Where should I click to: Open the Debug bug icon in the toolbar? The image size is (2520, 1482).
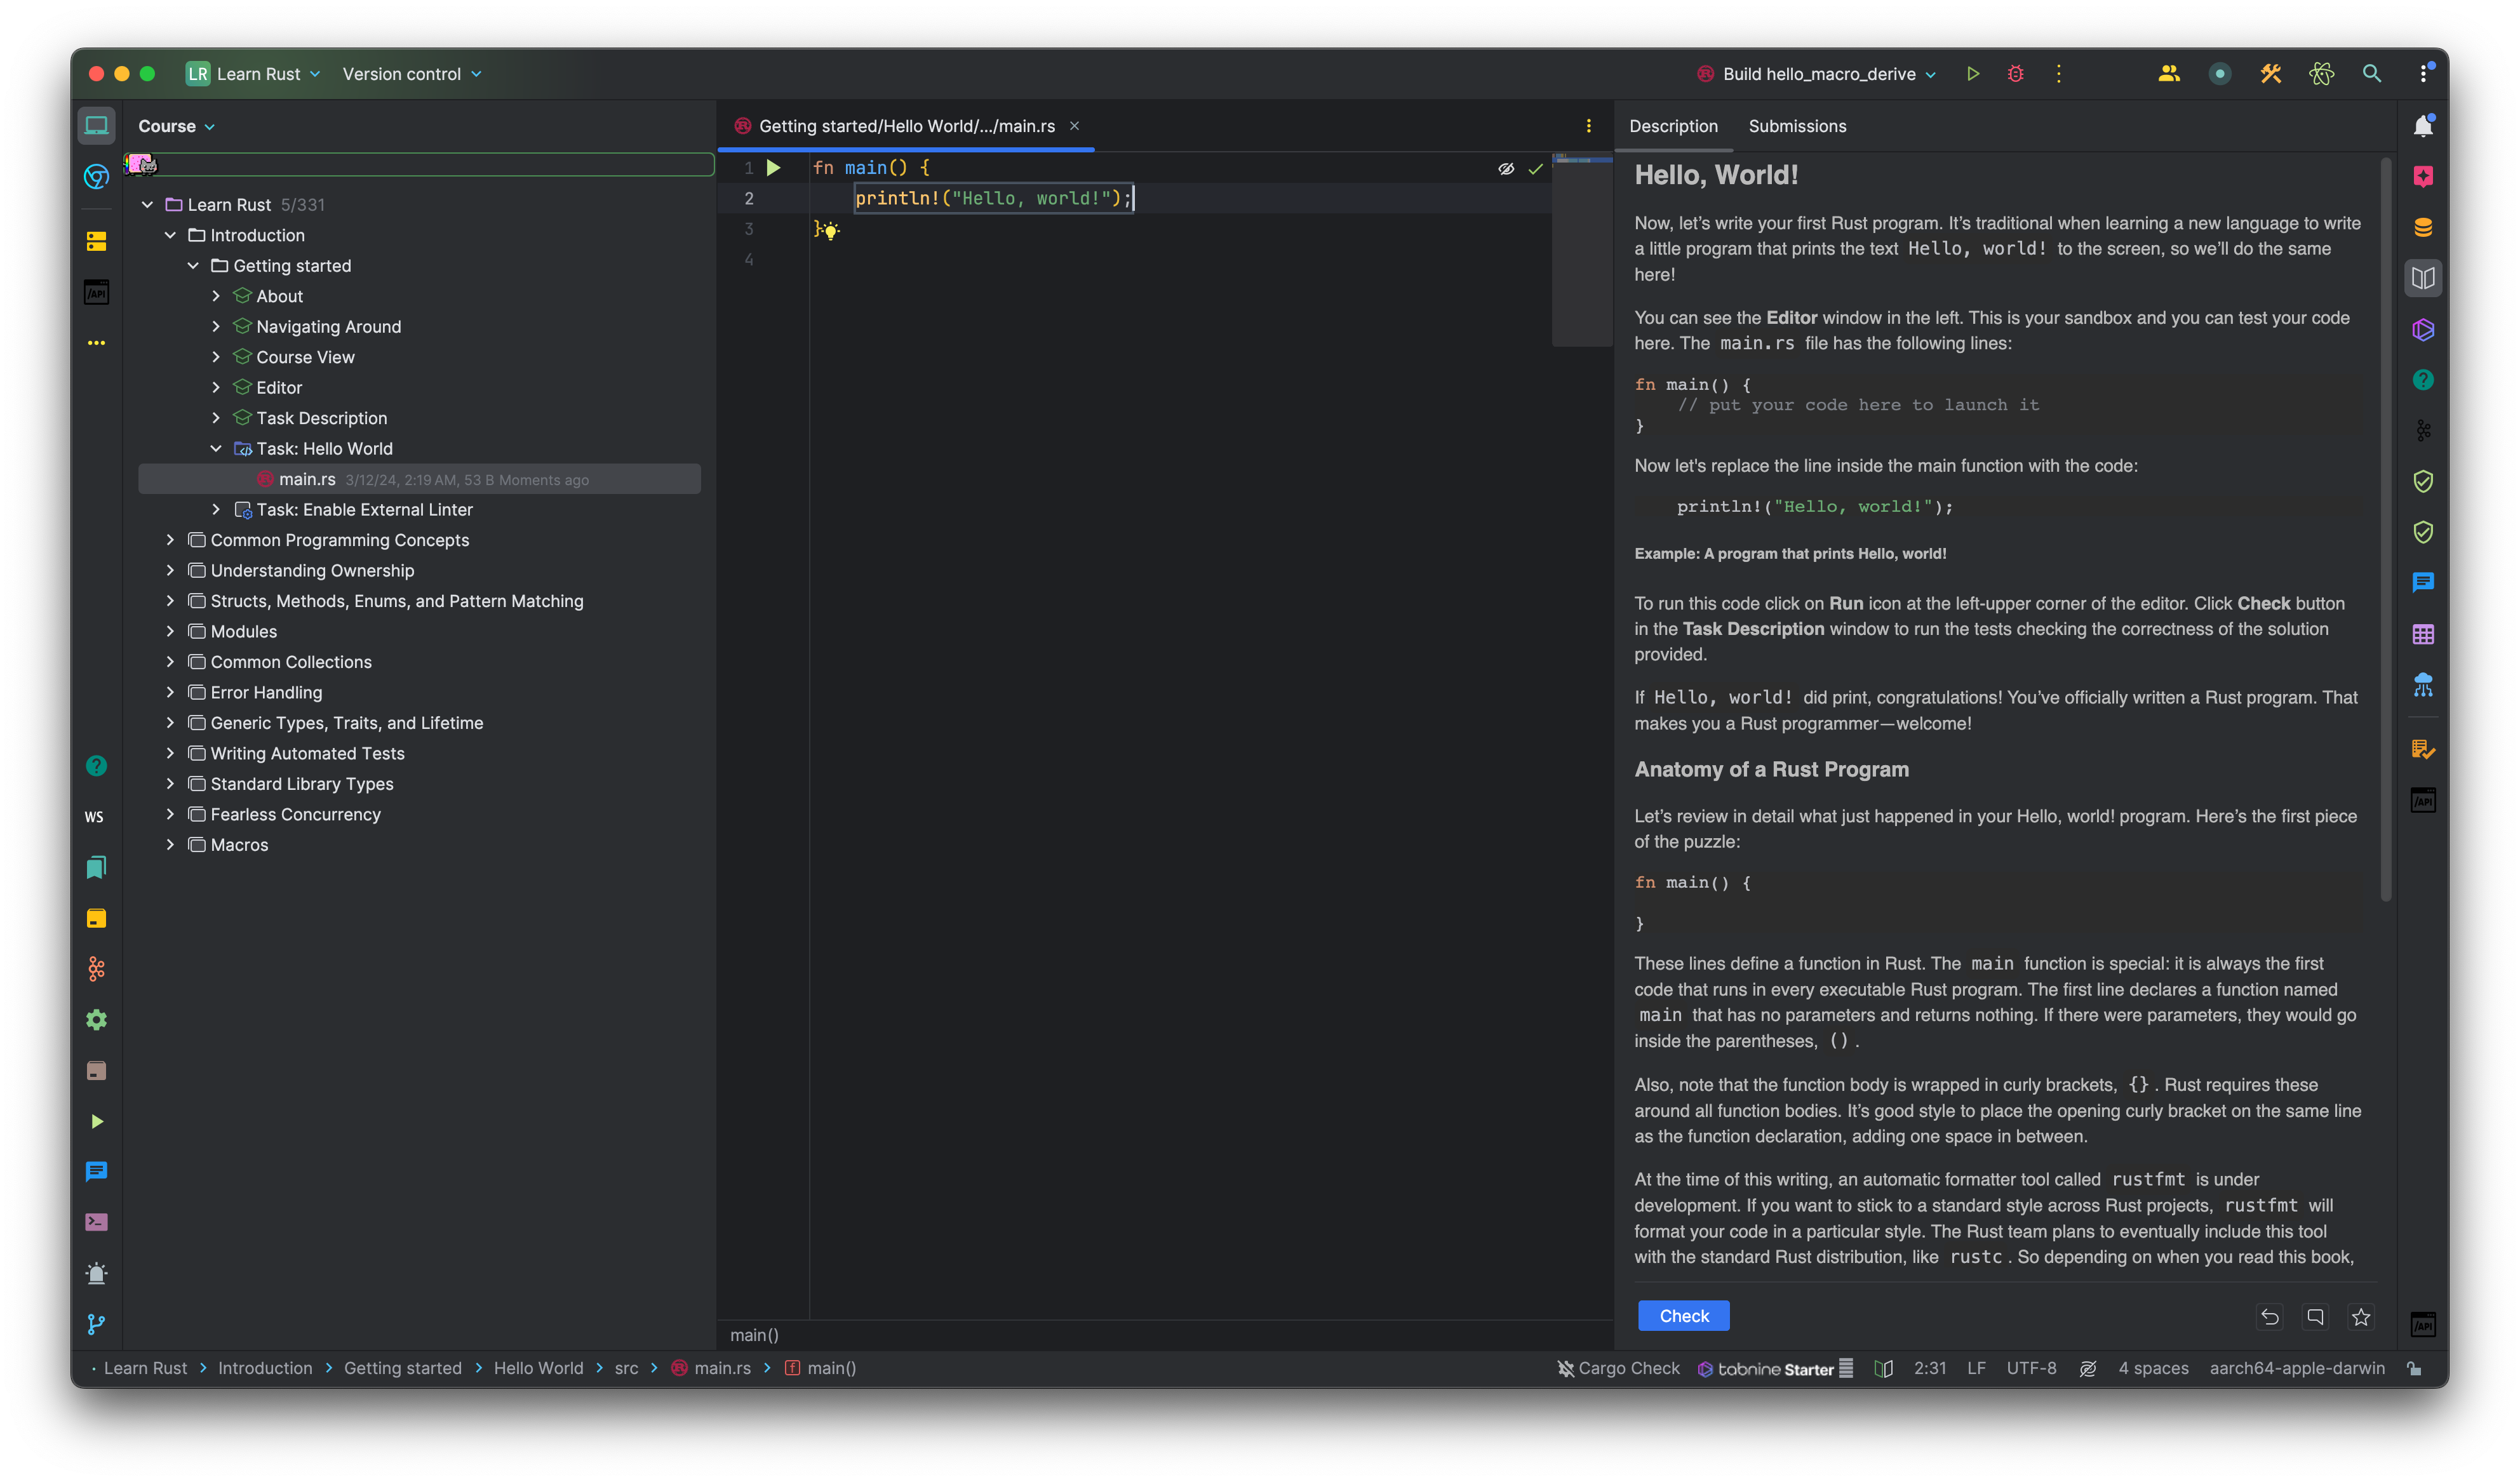2015,74
